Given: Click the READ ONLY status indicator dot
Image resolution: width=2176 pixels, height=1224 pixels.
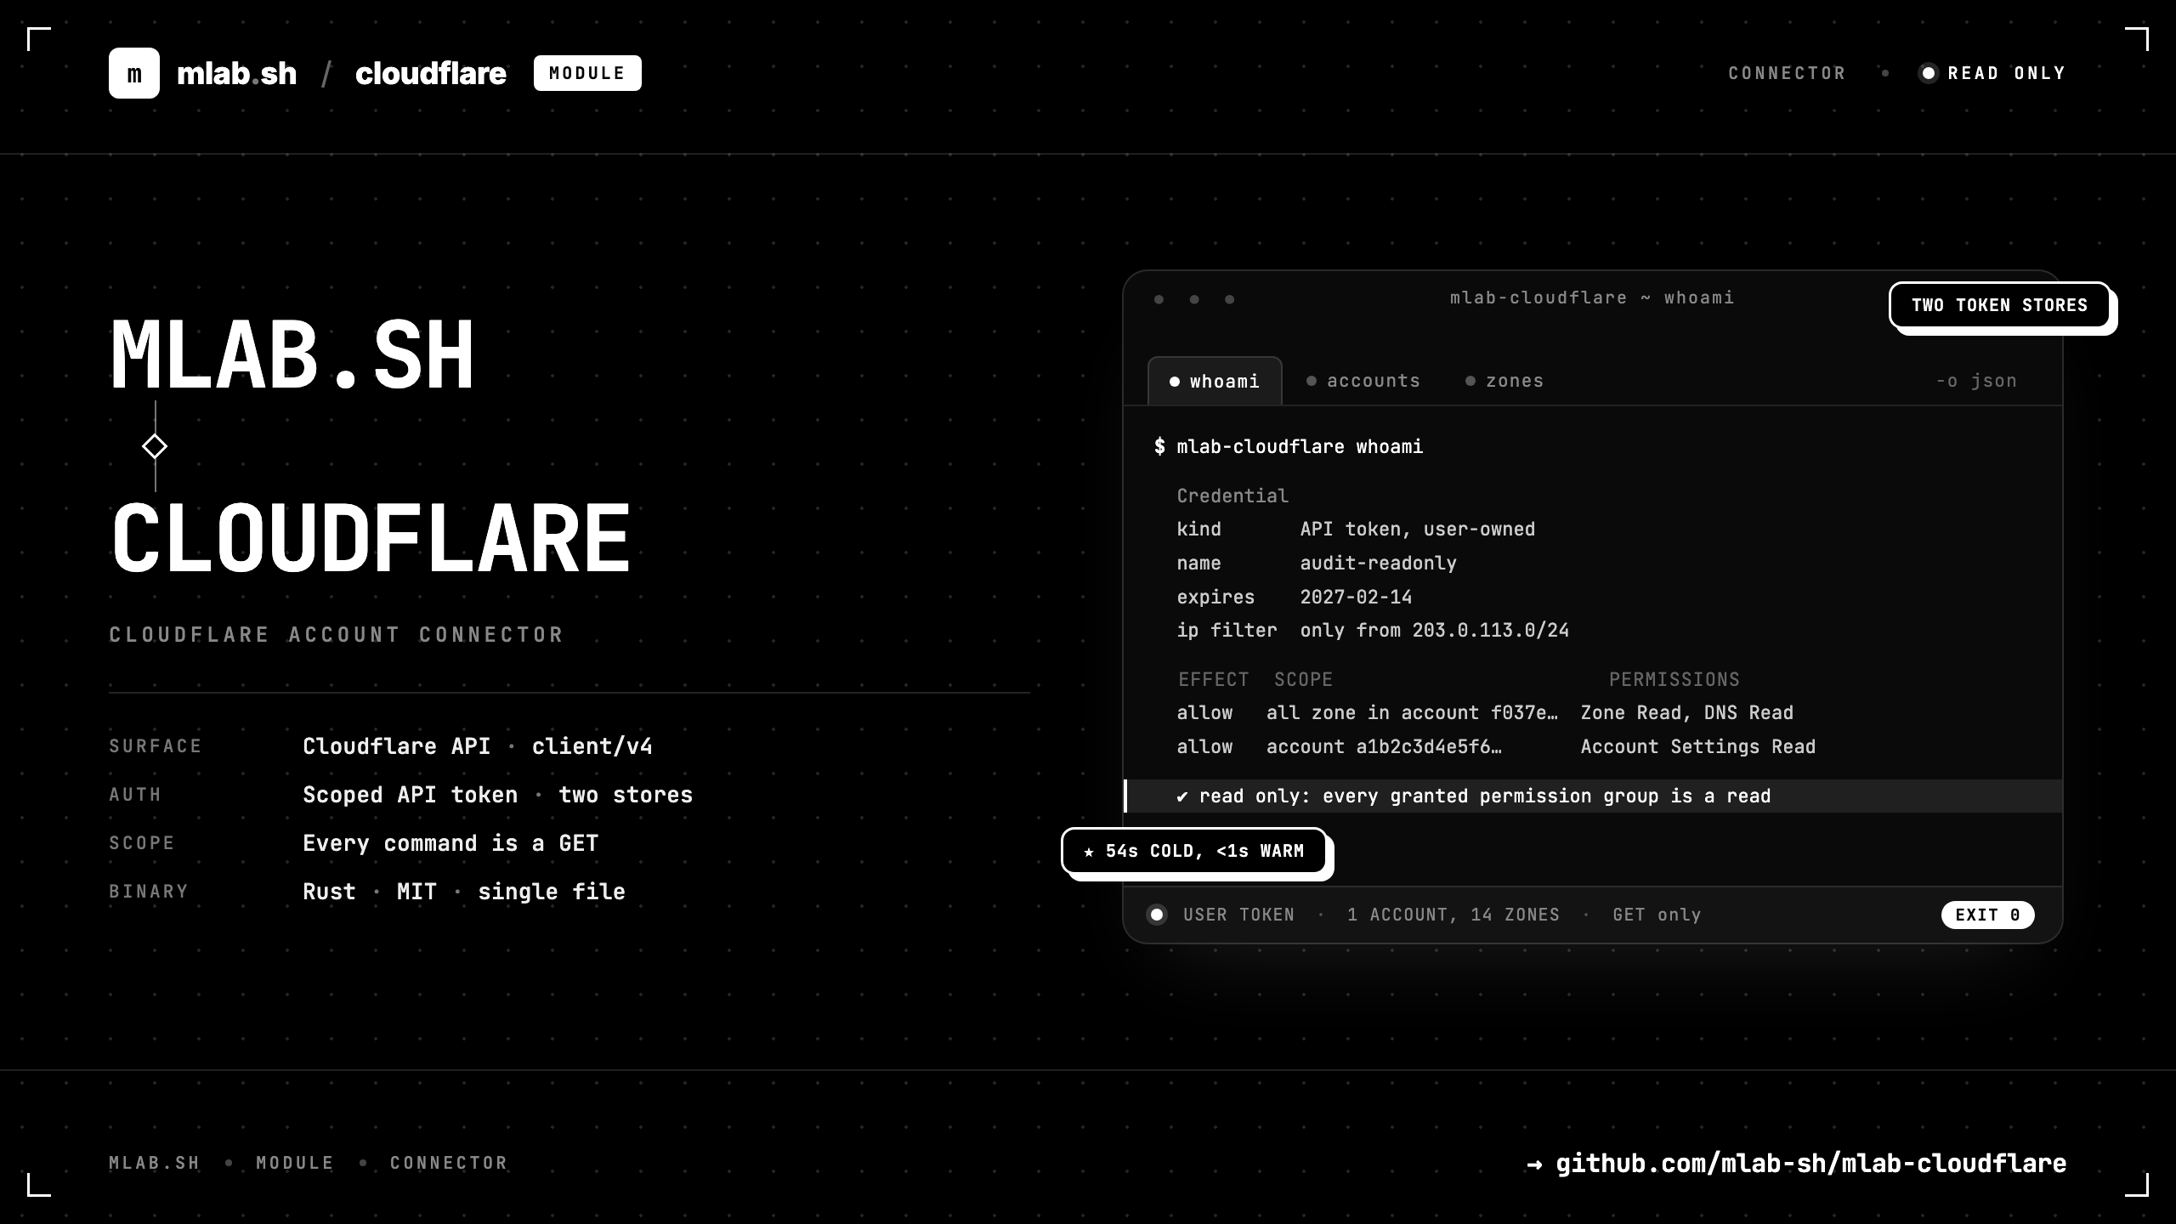Looking at the screenshot, I should (1929, 73).
